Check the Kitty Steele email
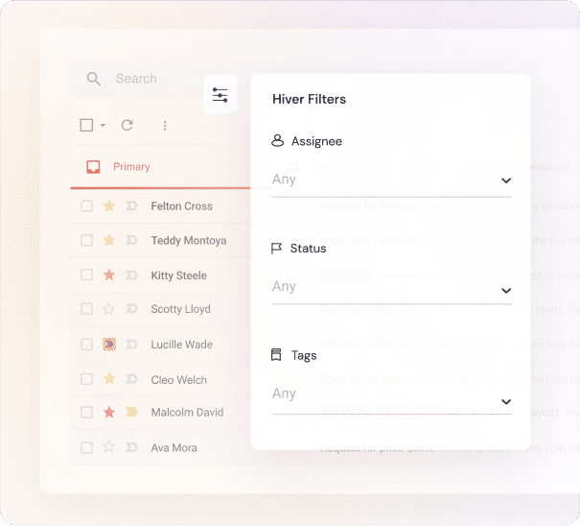580x526 pixels. [x=86, y=275]
